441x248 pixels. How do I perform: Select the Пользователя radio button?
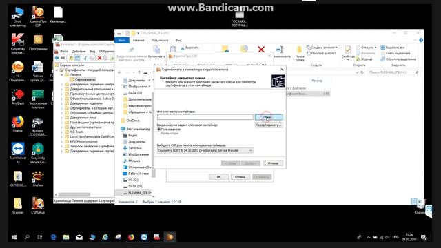159,130
